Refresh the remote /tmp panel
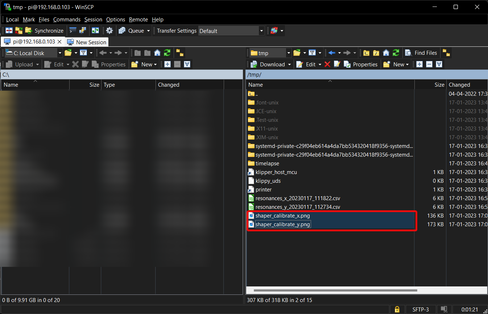 pos(396,53)
